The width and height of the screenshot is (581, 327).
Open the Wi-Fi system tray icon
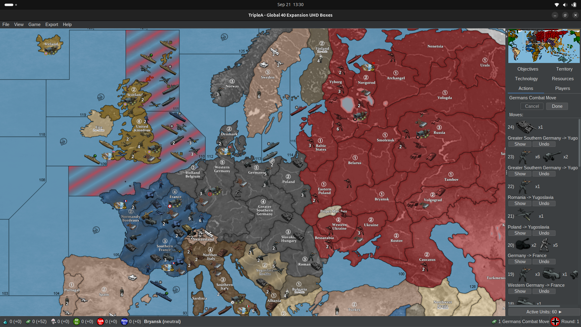coord(557,5)
